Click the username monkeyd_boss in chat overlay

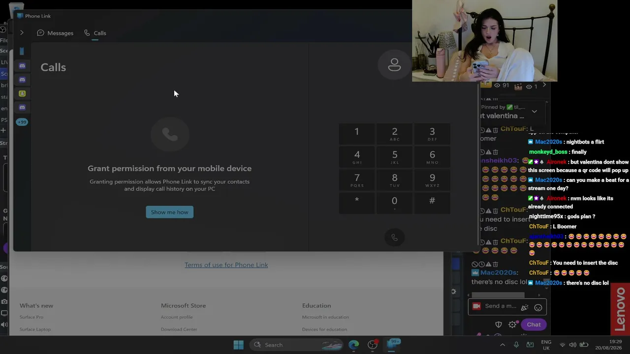pyautogui.click(x=548, y=152)
